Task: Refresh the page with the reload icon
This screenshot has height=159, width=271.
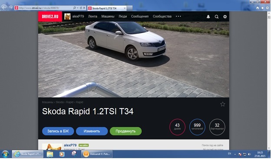Action: 81,8
